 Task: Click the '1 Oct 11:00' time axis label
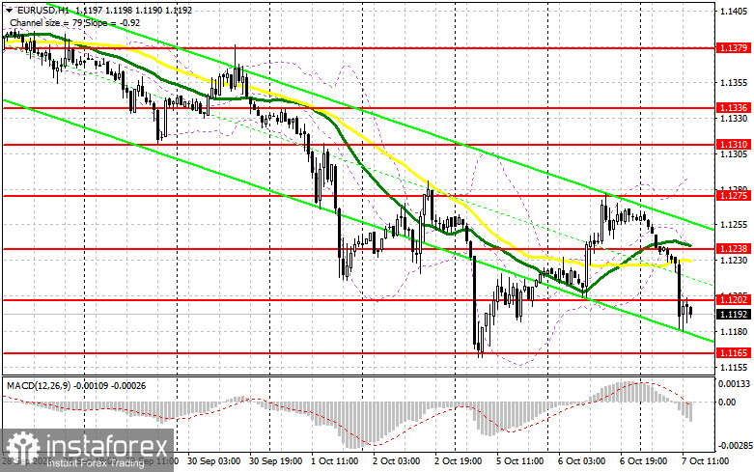[x=335, y=461]
